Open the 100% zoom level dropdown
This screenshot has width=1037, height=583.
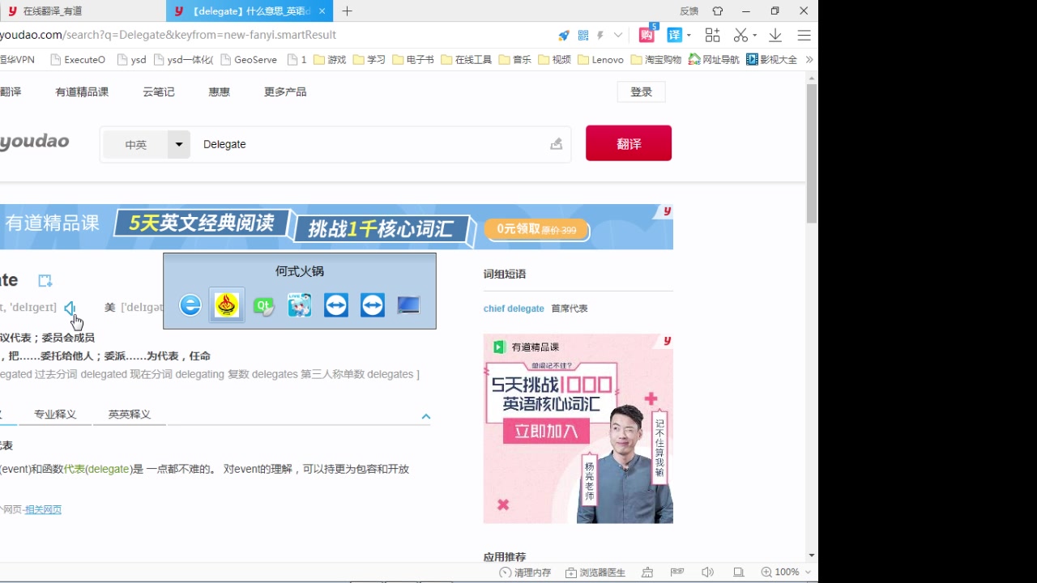point(786,572)
